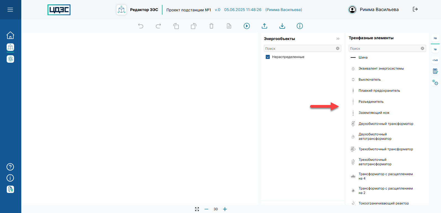441x213 pixels.
Task: Open the toolbar info circle icon
Action: coord(300,26)
